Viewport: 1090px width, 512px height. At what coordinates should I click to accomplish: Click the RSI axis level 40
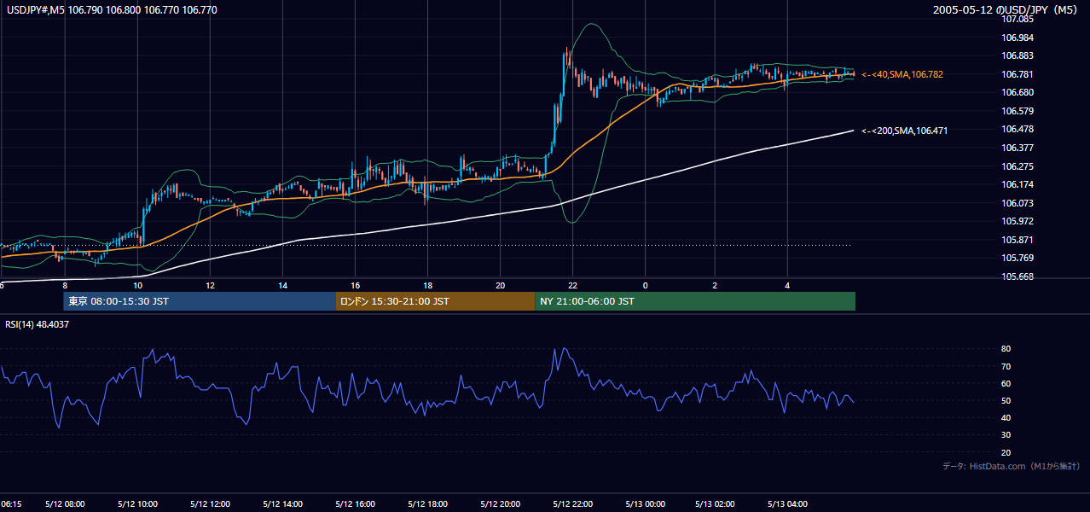tap(1006, 418)
